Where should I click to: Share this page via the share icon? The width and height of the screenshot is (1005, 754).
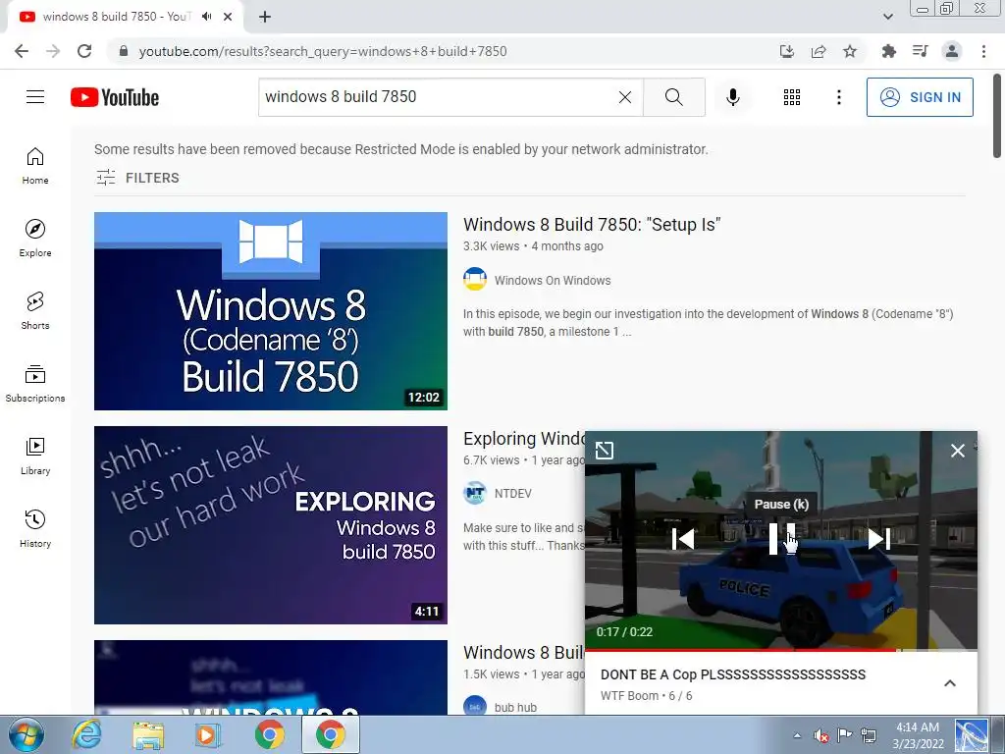[x=819, y=51]
